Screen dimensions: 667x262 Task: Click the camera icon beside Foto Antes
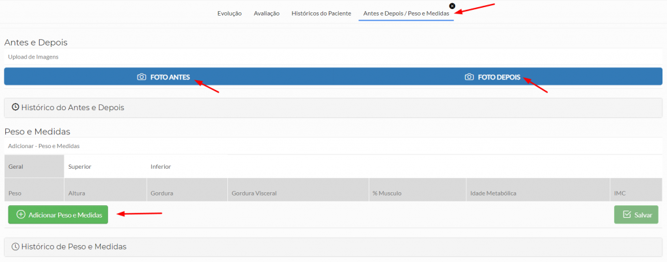pos(141,77)
